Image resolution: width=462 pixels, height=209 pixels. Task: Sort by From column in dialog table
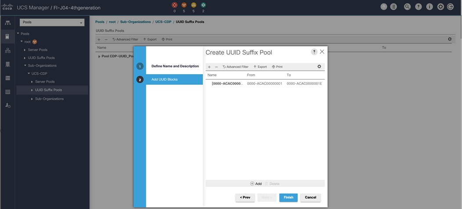coord(251,75)
